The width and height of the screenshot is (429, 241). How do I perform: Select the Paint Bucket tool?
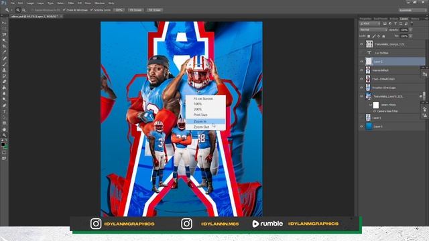[x=4, y=88]
